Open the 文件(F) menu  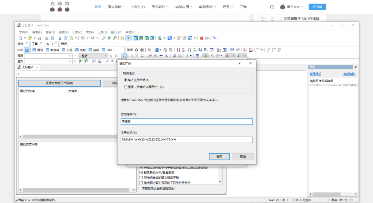24,32
